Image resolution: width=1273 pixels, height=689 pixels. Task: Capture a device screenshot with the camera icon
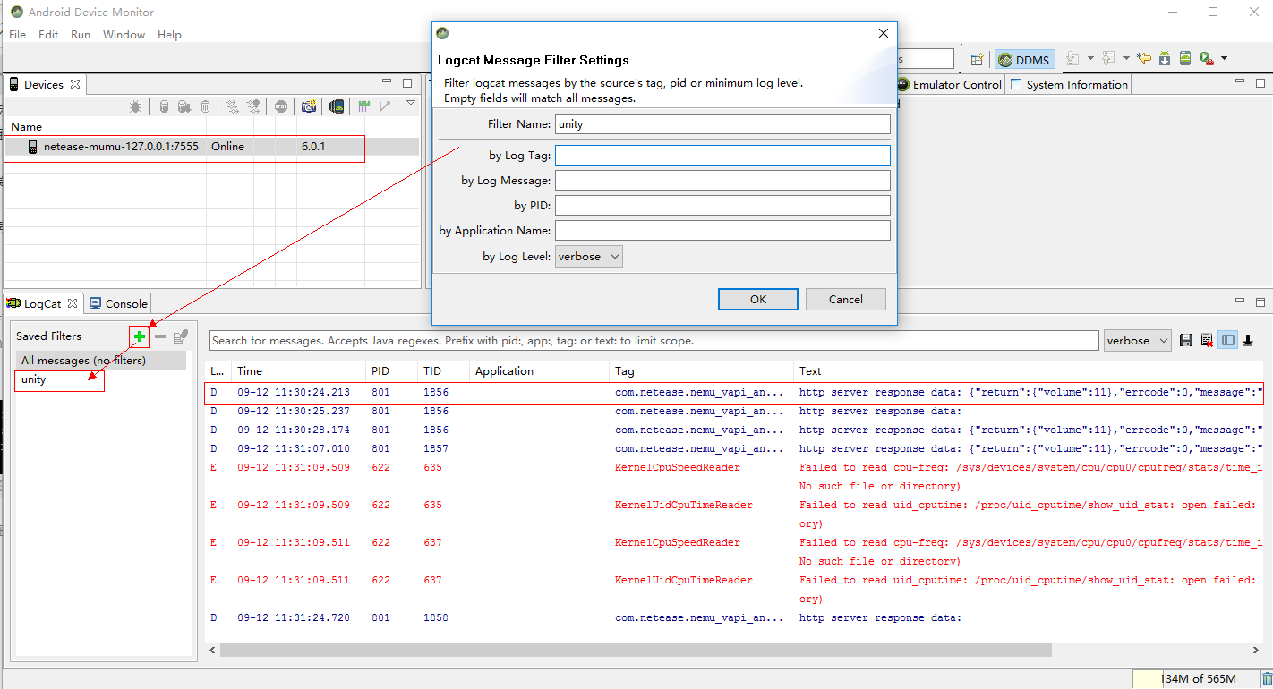pyautogui.click(x=309, y=106)
